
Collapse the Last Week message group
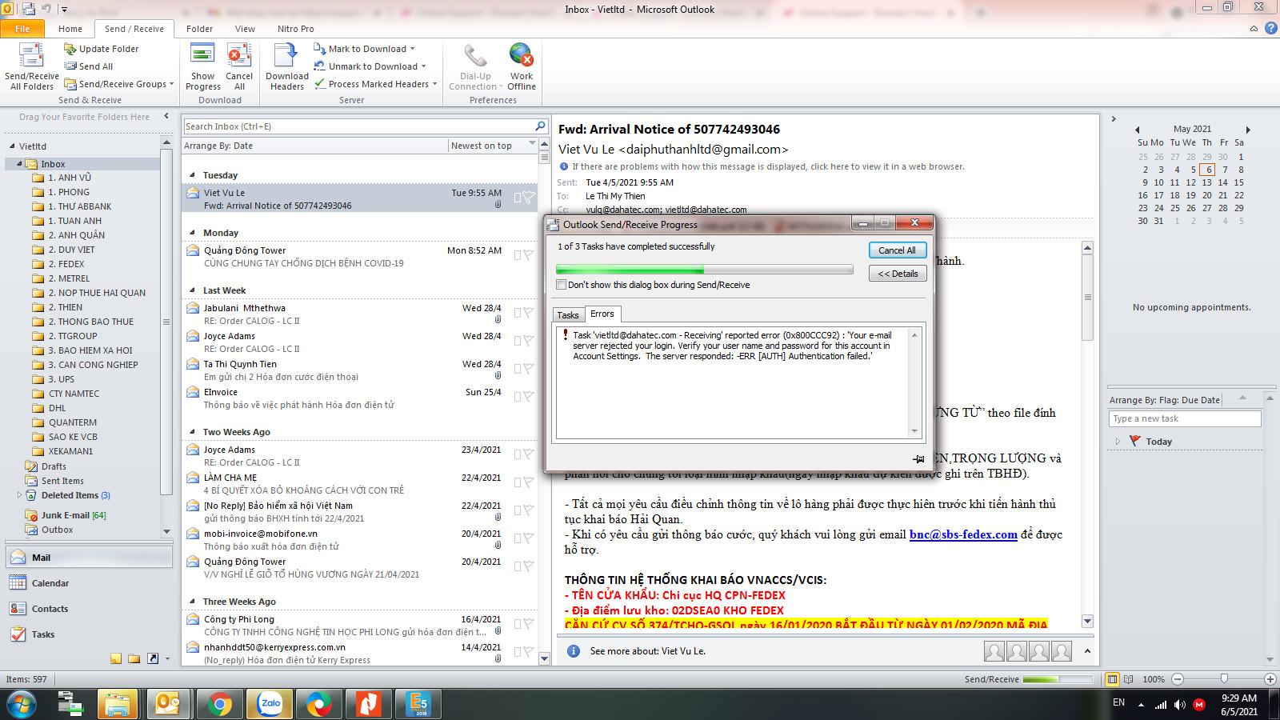pyautogui.click(x=193, y=290)
